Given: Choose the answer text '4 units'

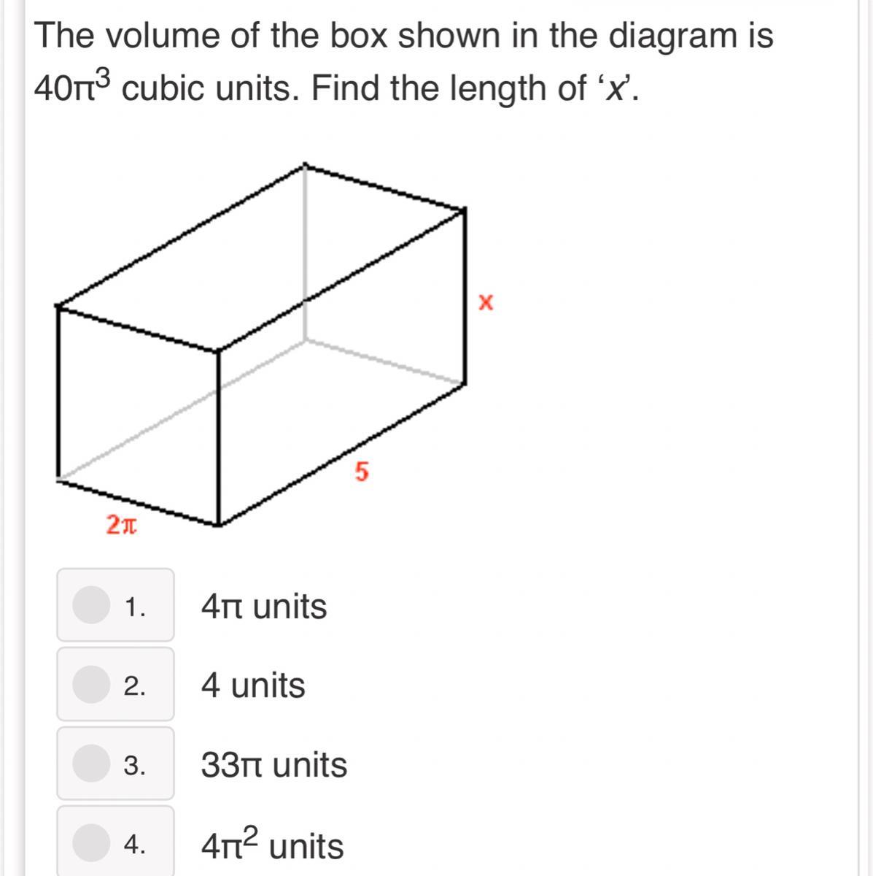Looking at the screenshot, I should (253, 685).
